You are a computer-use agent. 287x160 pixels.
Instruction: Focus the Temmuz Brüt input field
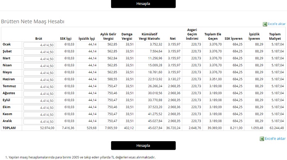tap(39, 87)
